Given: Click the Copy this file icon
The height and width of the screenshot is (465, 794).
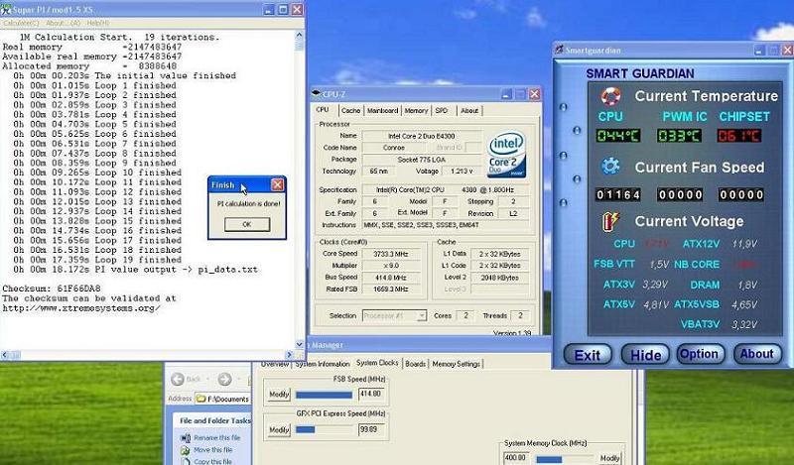Looking at the screenshot, I should pos(186,461).
